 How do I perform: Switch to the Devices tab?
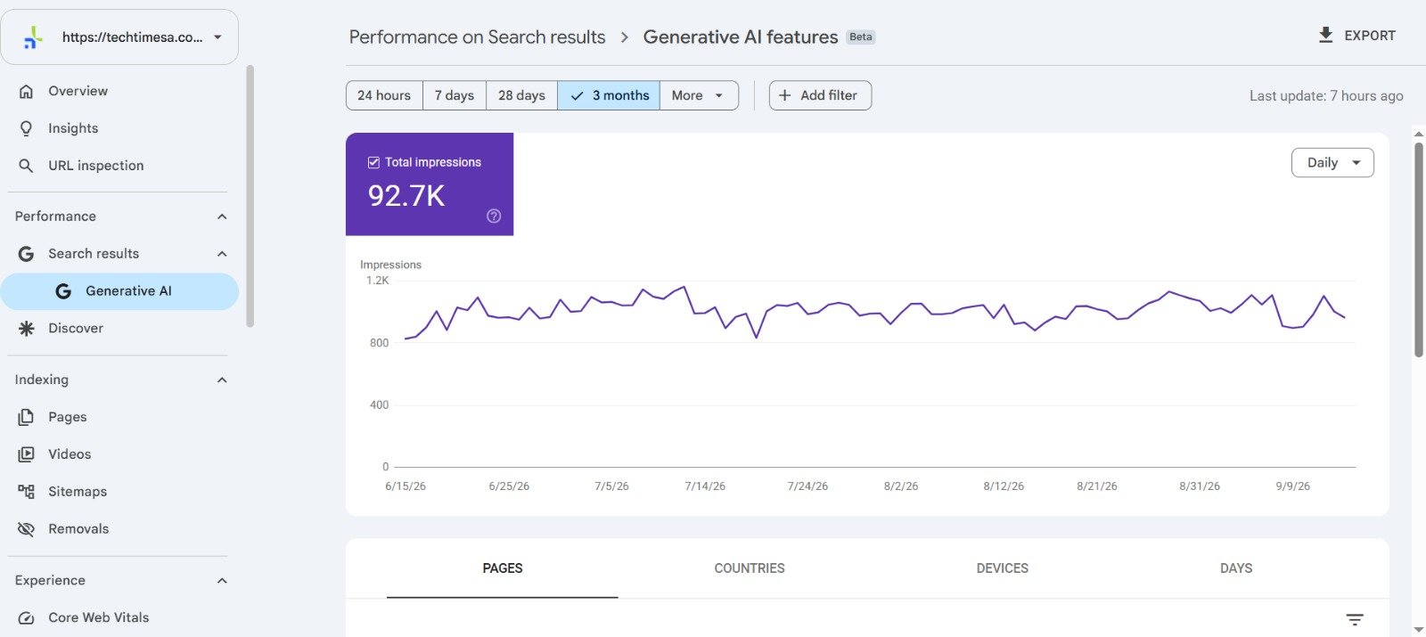[x=1003, y=568]
